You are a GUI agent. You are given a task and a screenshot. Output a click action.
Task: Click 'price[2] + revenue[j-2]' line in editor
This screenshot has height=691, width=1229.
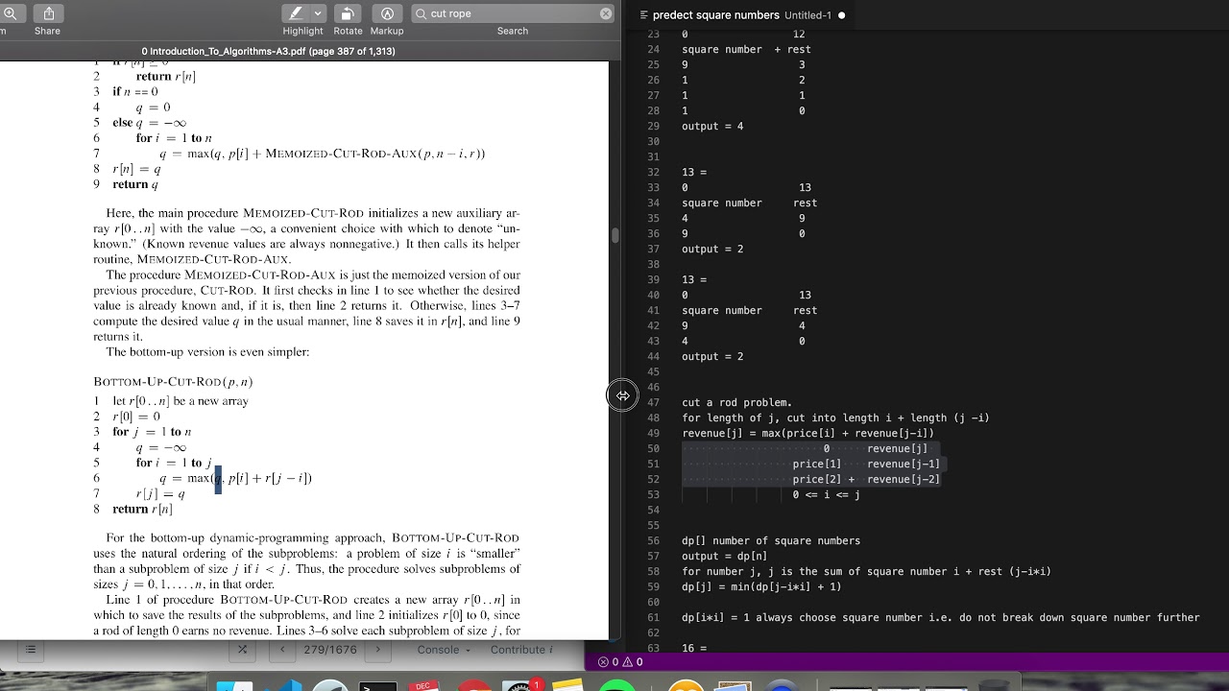(866, 479)
